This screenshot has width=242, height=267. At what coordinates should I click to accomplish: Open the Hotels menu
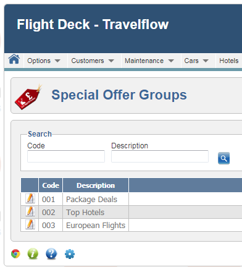click(x=229, y=61)
